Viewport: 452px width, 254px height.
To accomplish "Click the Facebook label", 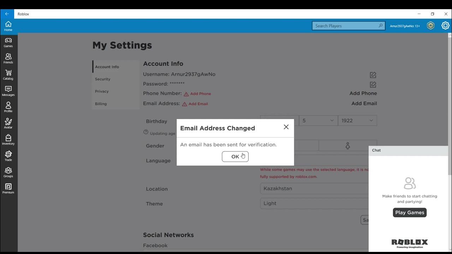I will pyautogui.click(x=155, y=246).
